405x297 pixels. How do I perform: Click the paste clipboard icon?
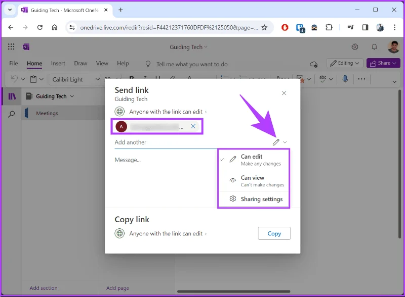pyautogui.click(x=33, y=79)
